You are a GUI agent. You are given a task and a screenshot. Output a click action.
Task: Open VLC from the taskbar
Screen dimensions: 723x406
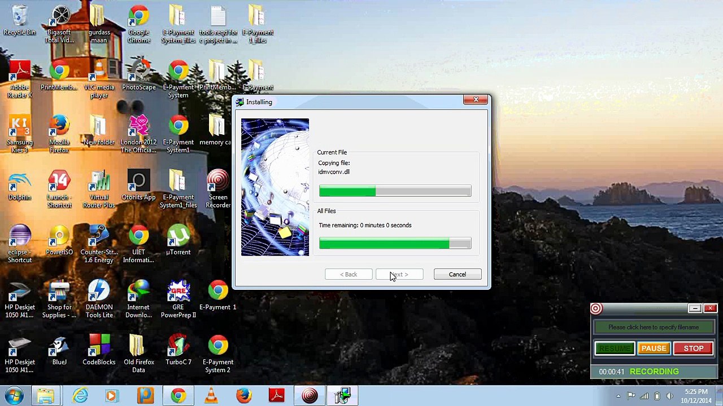211,395
